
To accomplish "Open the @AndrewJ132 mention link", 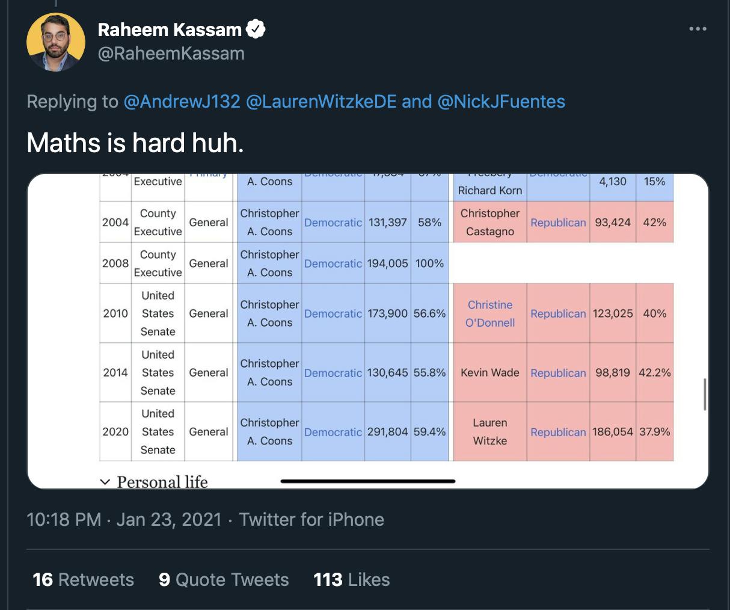I will point(182,101).
